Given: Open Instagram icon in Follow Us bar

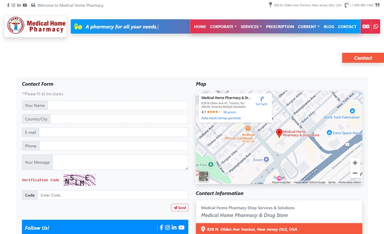Looking at the screenshot, I should pos(167,227).
